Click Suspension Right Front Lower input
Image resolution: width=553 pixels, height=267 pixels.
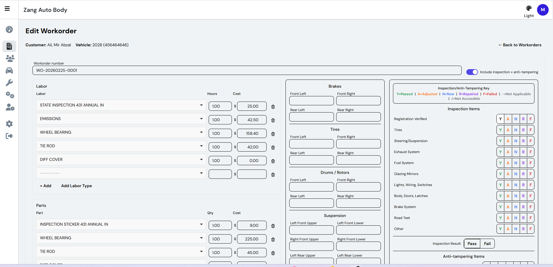[359, 246]
